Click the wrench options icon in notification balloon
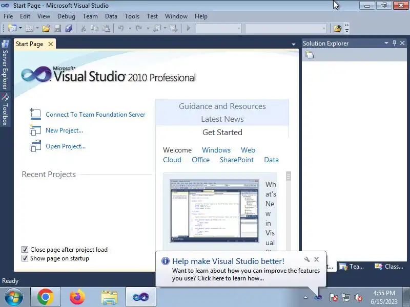The height and width of the screenshot is (307, 410). pyautogui.click(x=307, y=259)
